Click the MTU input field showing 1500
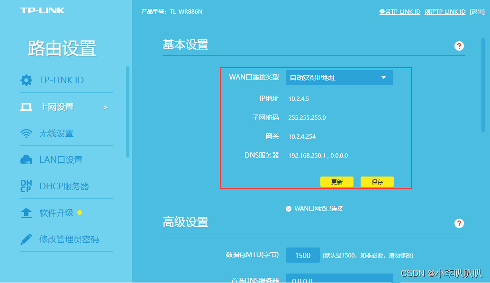 (303, 255)
